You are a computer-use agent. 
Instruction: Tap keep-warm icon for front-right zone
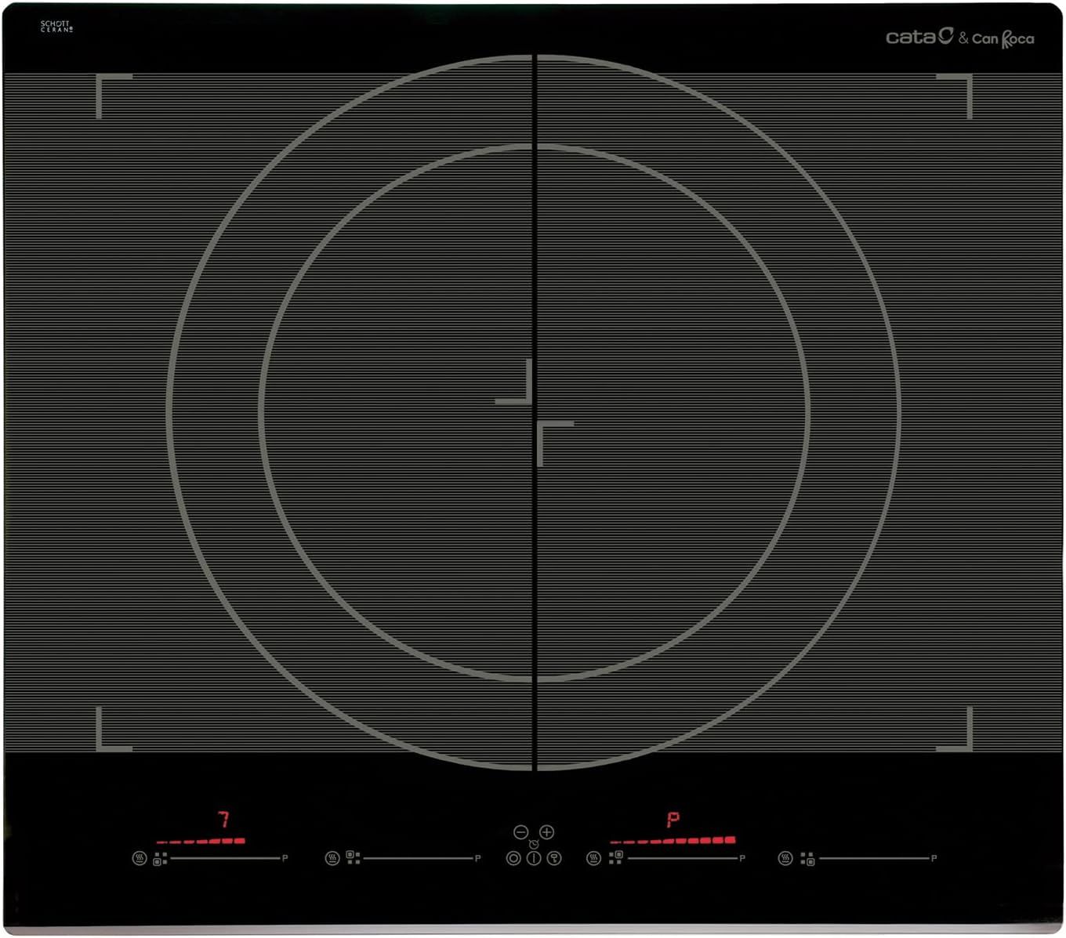tap(785, 858)
